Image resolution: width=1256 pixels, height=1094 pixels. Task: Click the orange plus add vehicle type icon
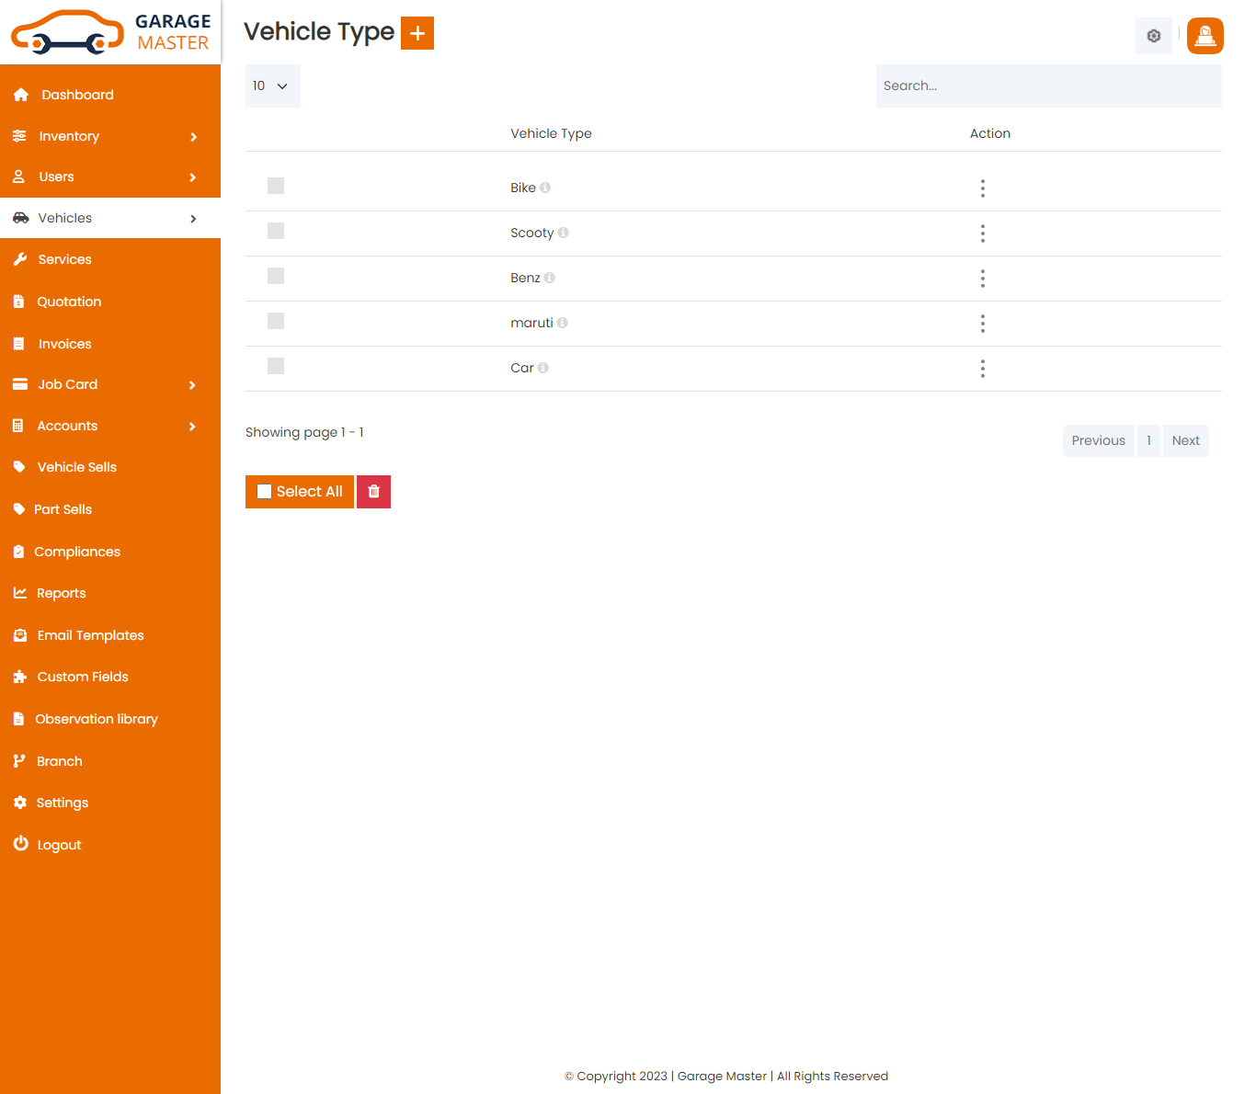click(x=417, y=33)
